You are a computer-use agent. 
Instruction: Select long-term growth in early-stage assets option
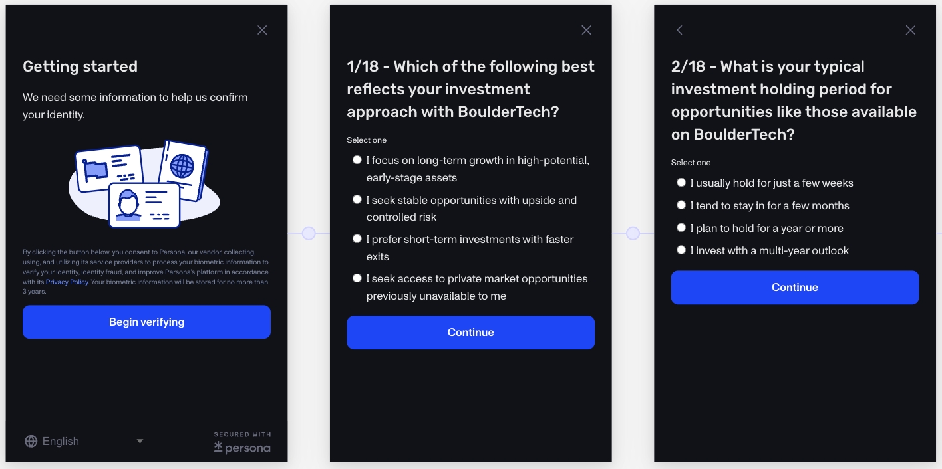click(357, 160)
